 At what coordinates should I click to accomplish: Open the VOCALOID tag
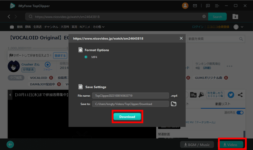(x=38, y=78)
